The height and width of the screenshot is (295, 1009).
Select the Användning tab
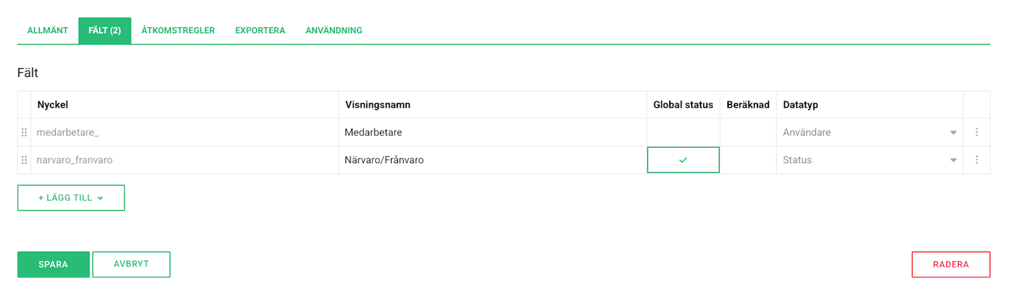click(x=333, y=31)
